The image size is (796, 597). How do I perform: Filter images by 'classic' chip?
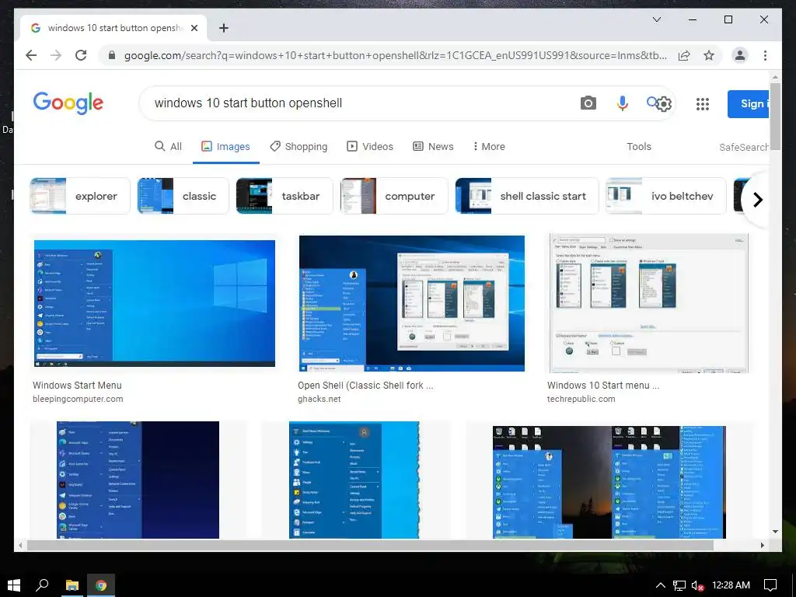pyautogui.click(x=183, y=196)
